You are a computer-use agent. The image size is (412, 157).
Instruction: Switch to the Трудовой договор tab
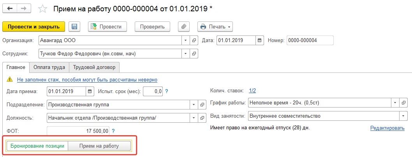click(x=94, y=67)
